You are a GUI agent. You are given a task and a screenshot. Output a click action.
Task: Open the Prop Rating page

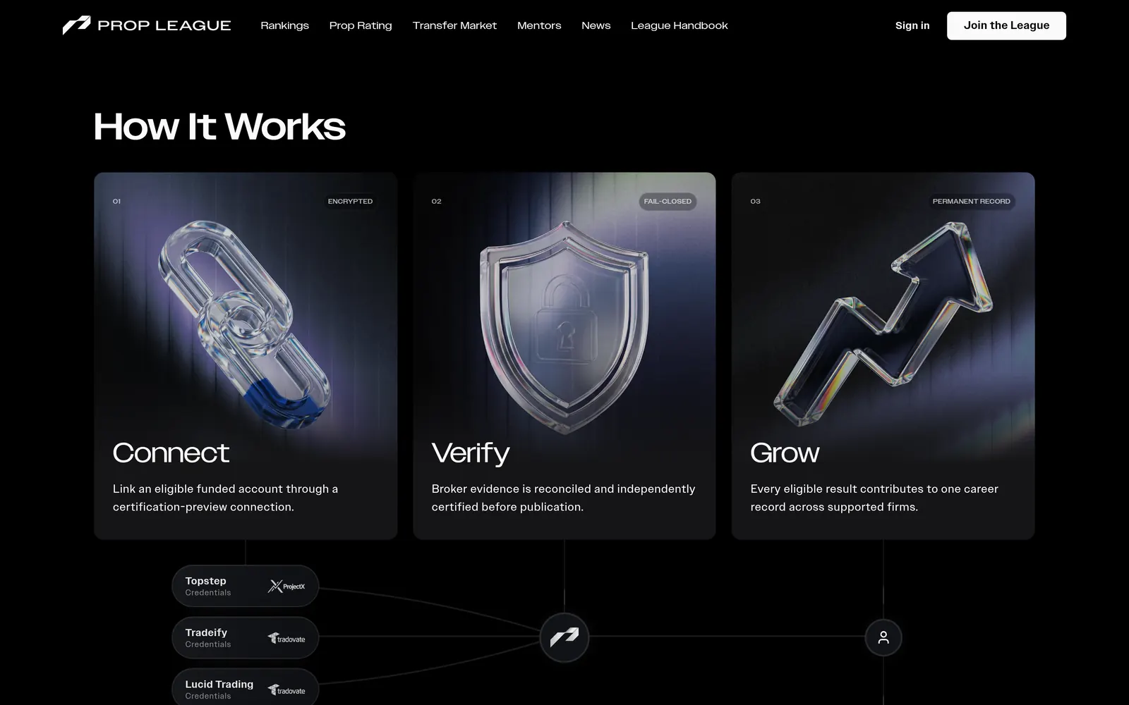click(x=361, y=25)
